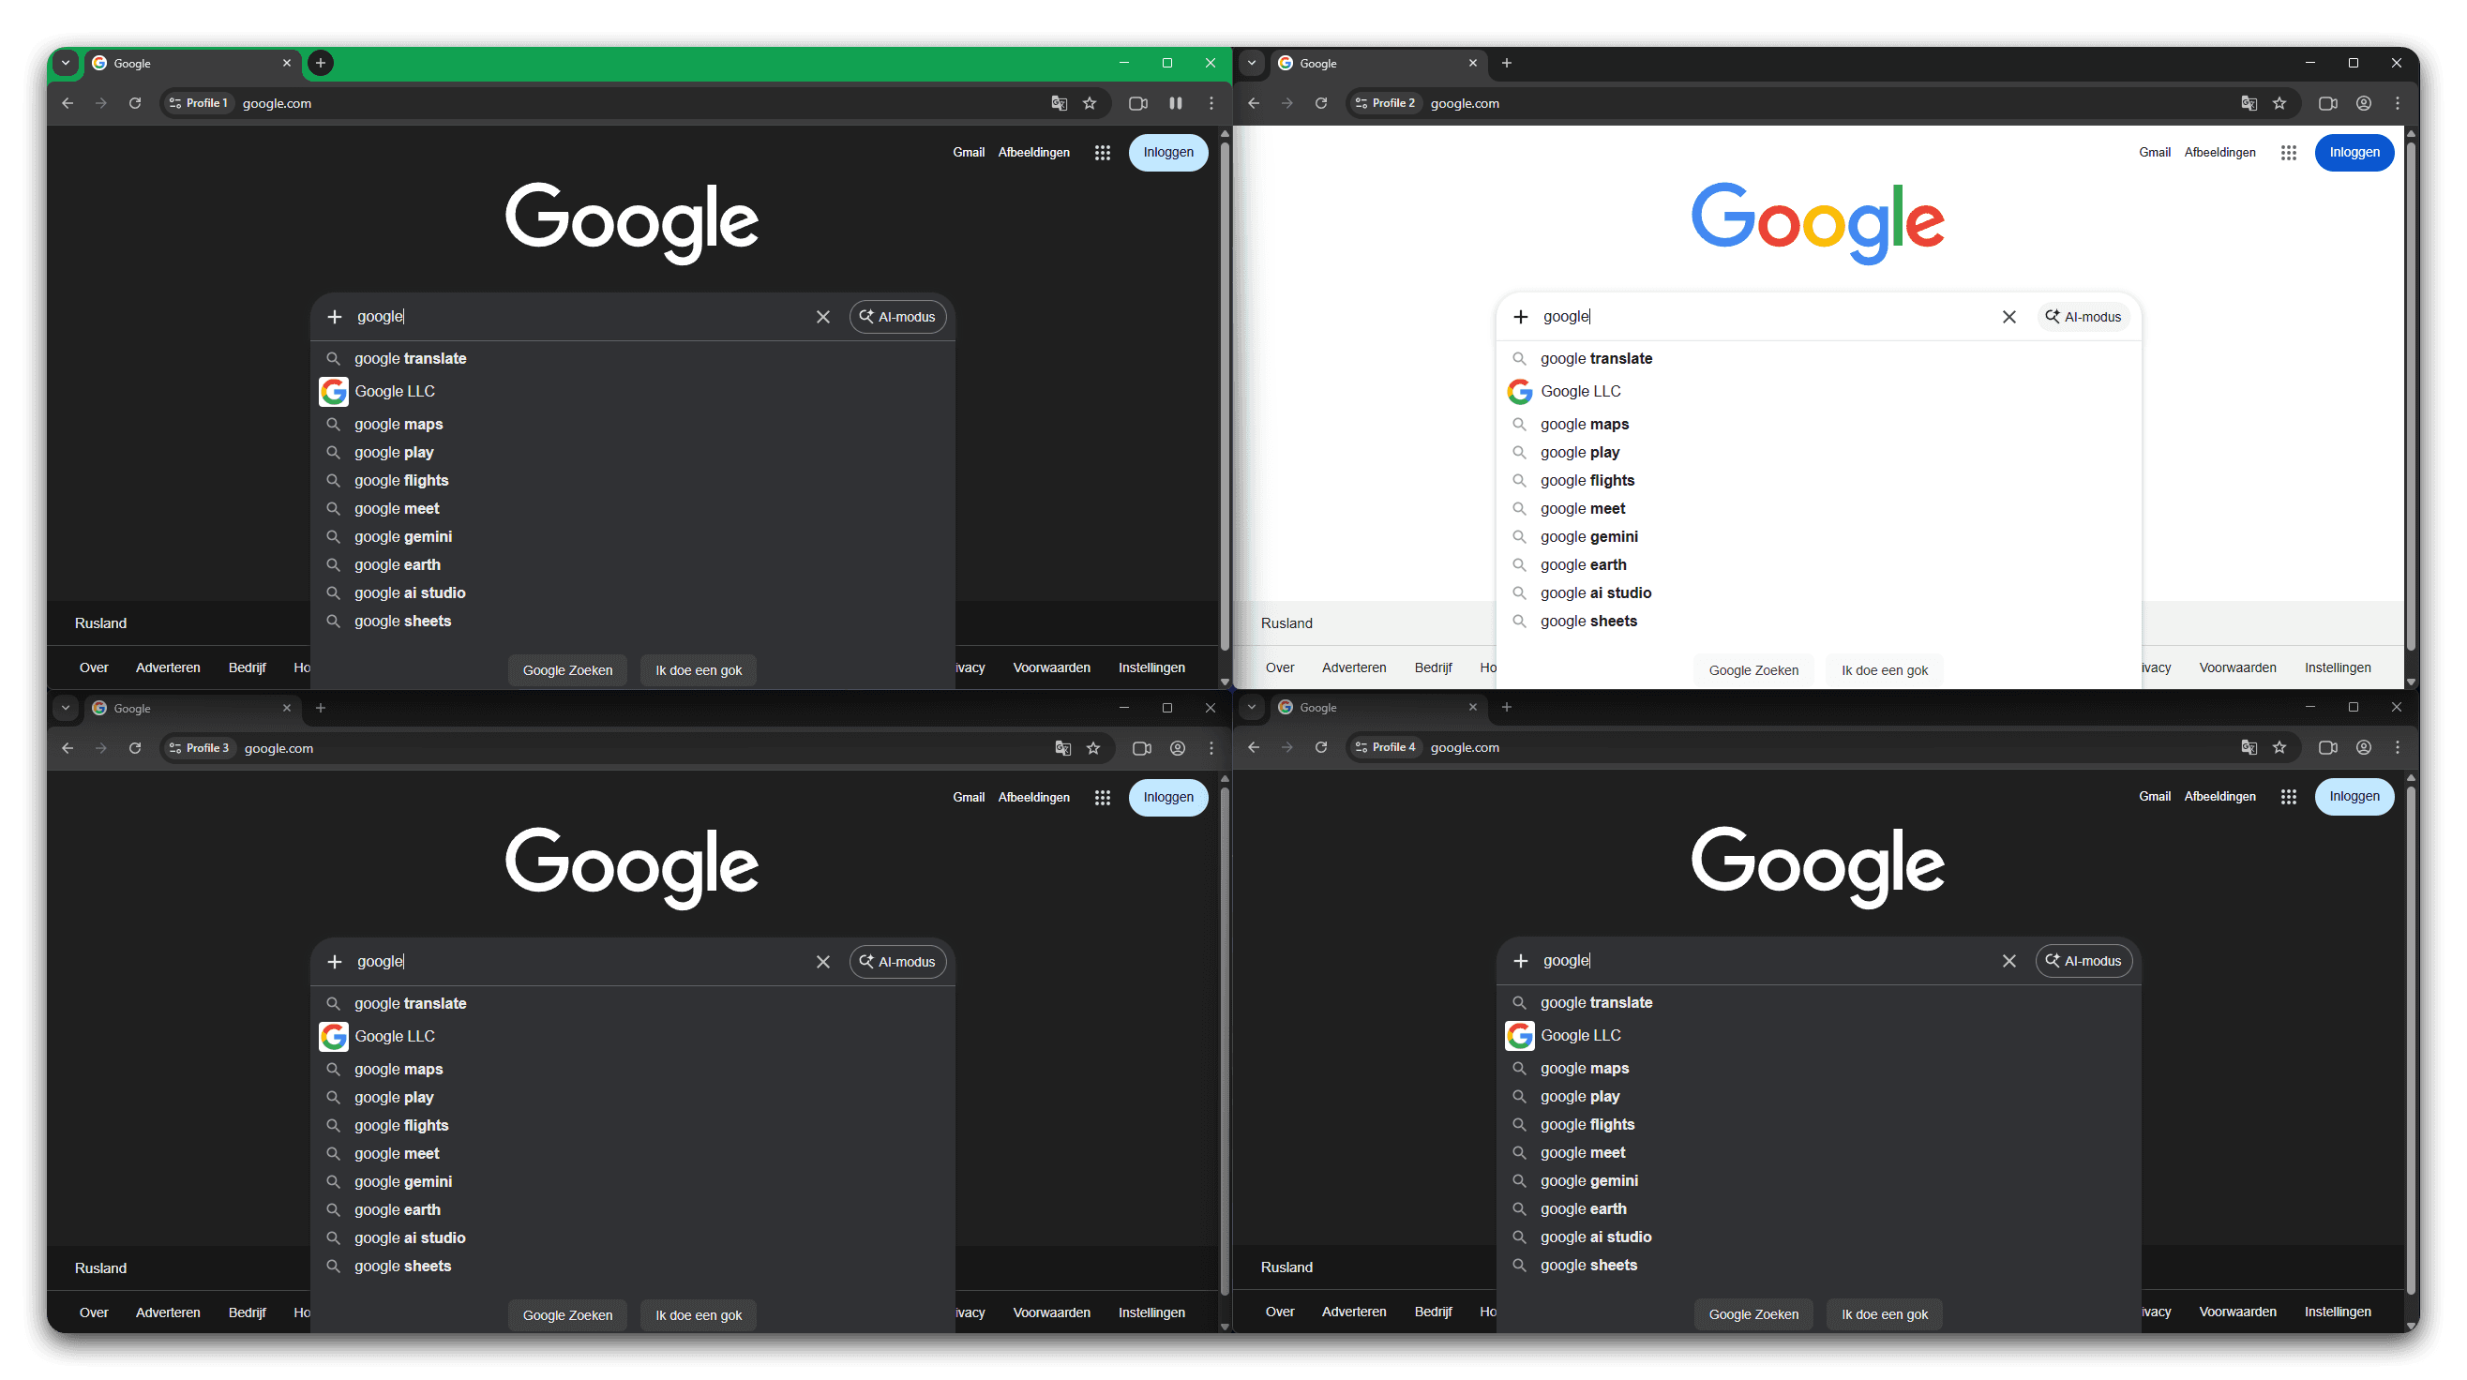The width and height of the screenshot is (2467, 1380).
Task: Open new tab in Profile 4 window
Action: 1507,707
